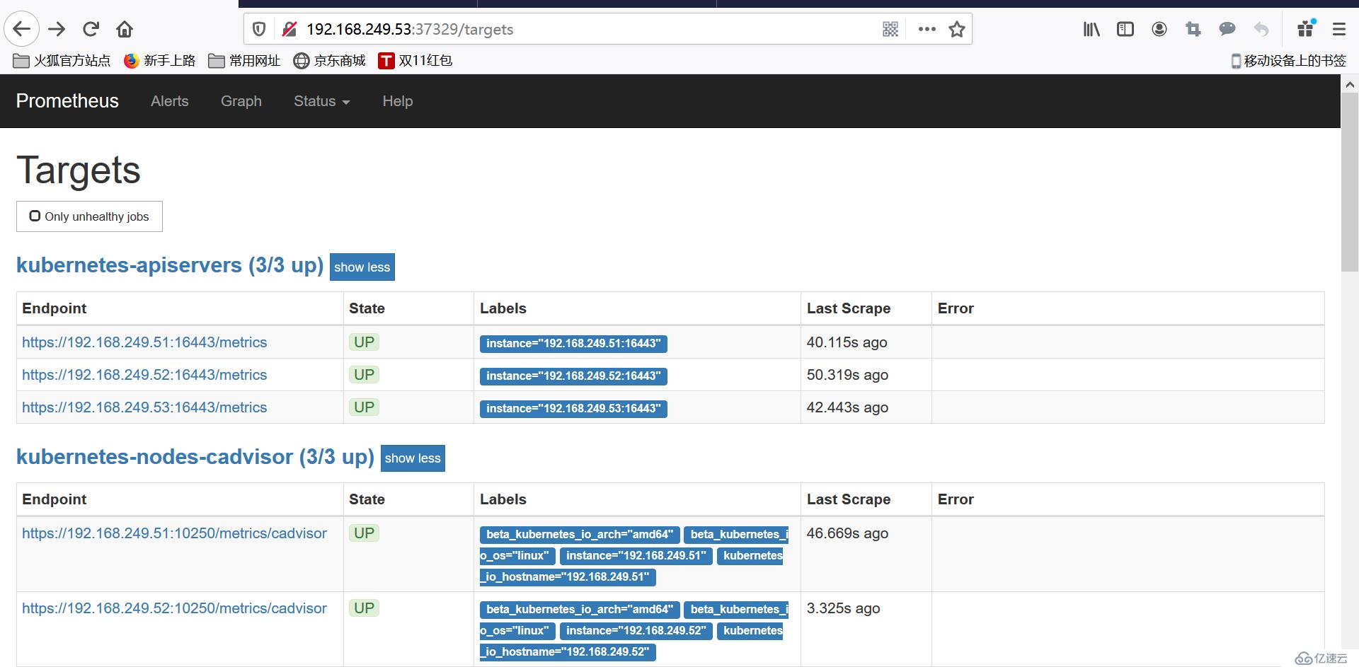Open kubernetes-apiservers (3/3 up) heading link

(x=170, y=265)
